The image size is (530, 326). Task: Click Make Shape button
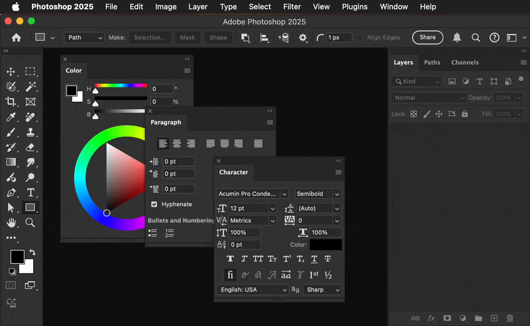[218, 38]
